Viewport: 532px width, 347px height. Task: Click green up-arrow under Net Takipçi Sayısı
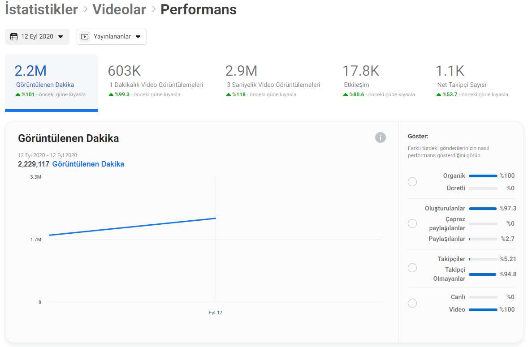point(438,94)
